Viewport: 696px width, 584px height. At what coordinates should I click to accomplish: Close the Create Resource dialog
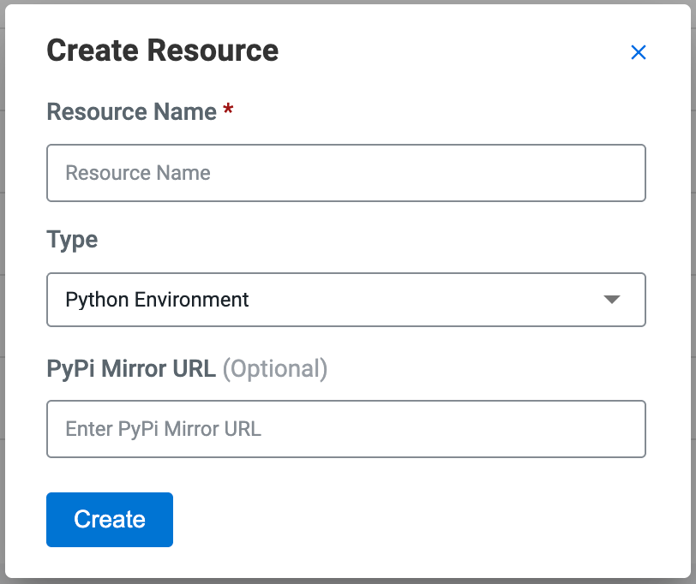(x=638, y=52)
